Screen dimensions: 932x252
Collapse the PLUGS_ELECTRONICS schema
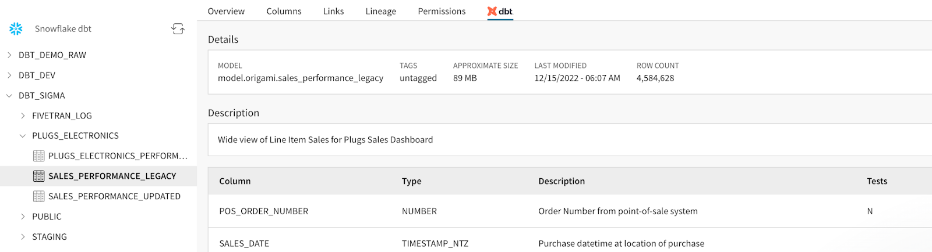point(23,136)
